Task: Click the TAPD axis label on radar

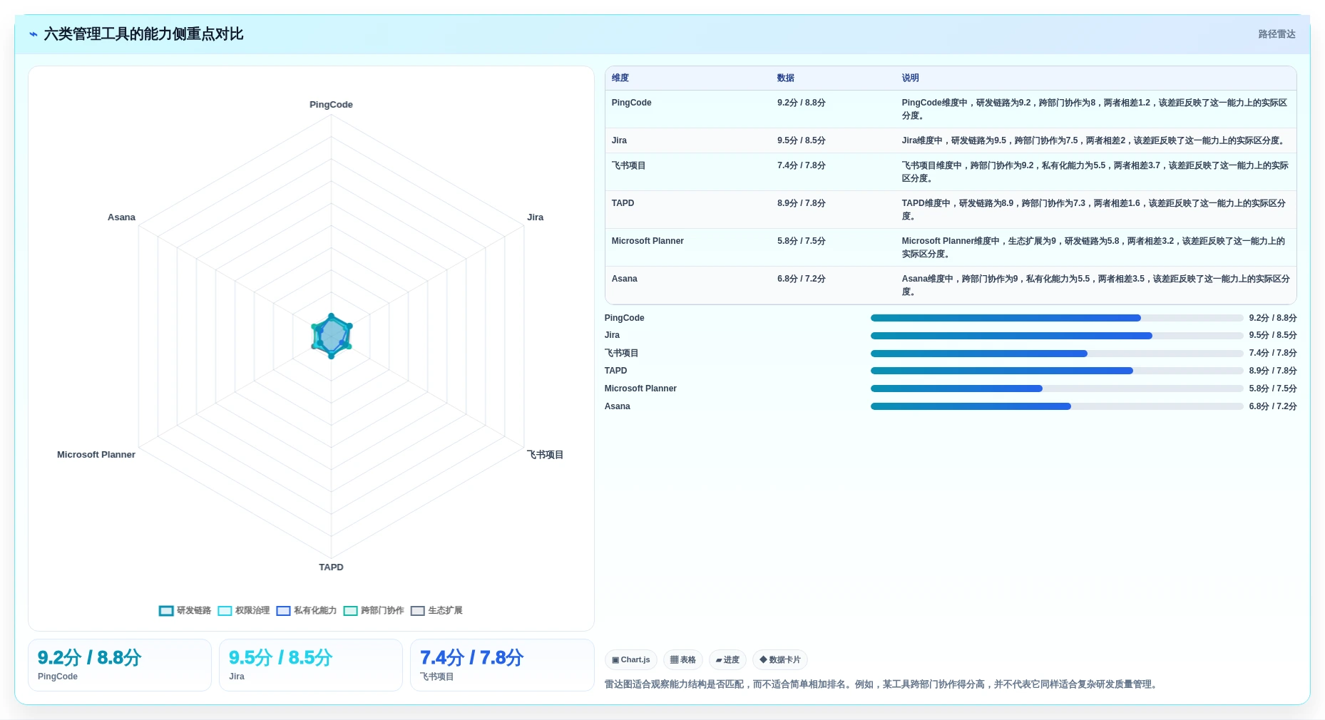Action: (x=331, y=567)
